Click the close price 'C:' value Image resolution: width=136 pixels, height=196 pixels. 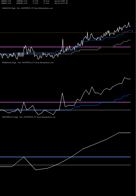coord(35,3)
